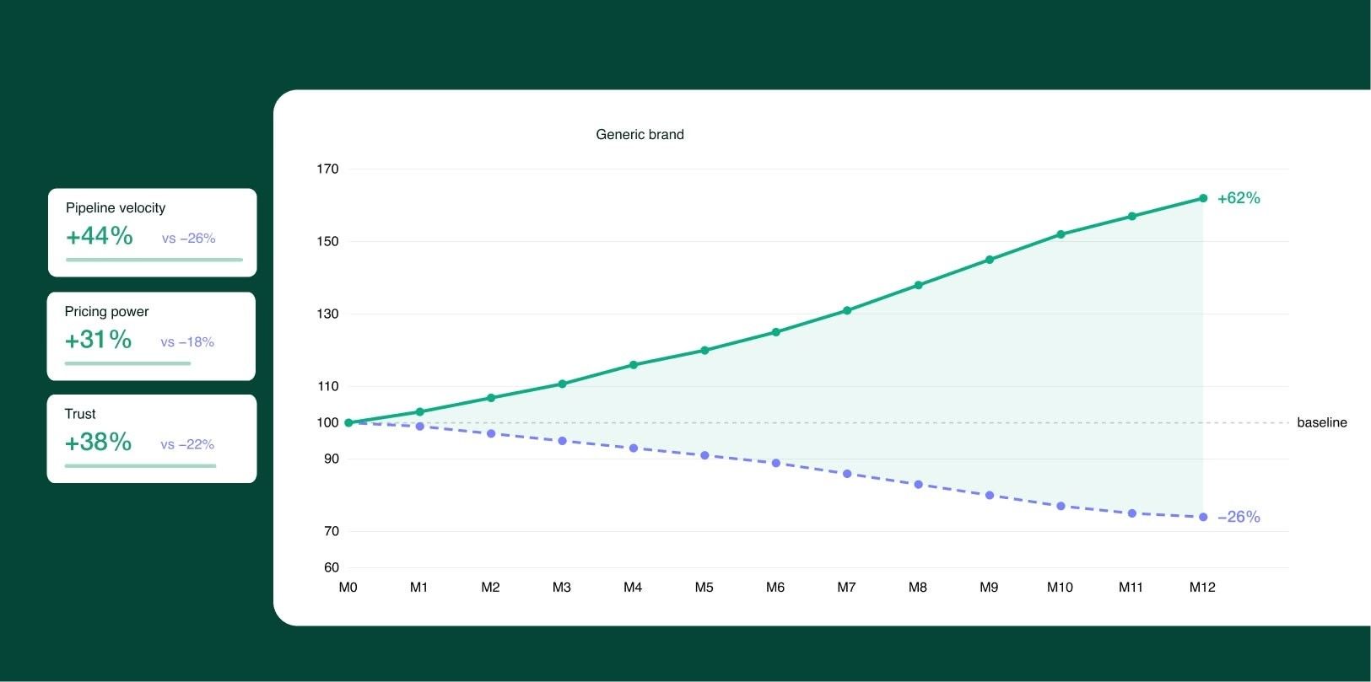Click the green +62% end-of-line label

point(1239,198)
